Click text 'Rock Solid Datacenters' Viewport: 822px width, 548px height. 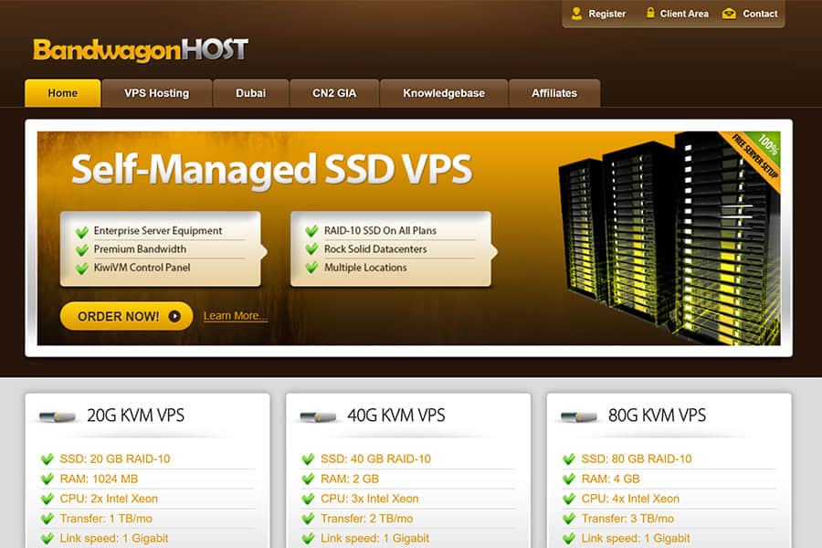375,249
